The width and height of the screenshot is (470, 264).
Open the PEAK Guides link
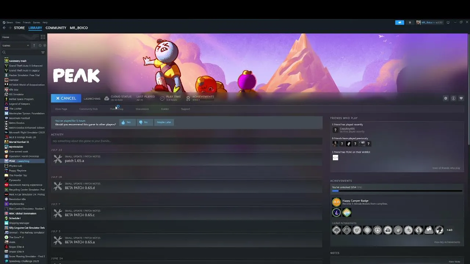tap(165, 109)
